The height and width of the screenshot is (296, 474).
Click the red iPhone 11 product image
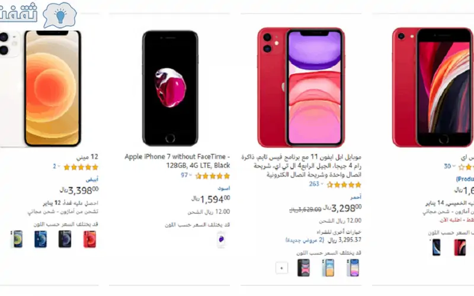(x=301, y=87)
